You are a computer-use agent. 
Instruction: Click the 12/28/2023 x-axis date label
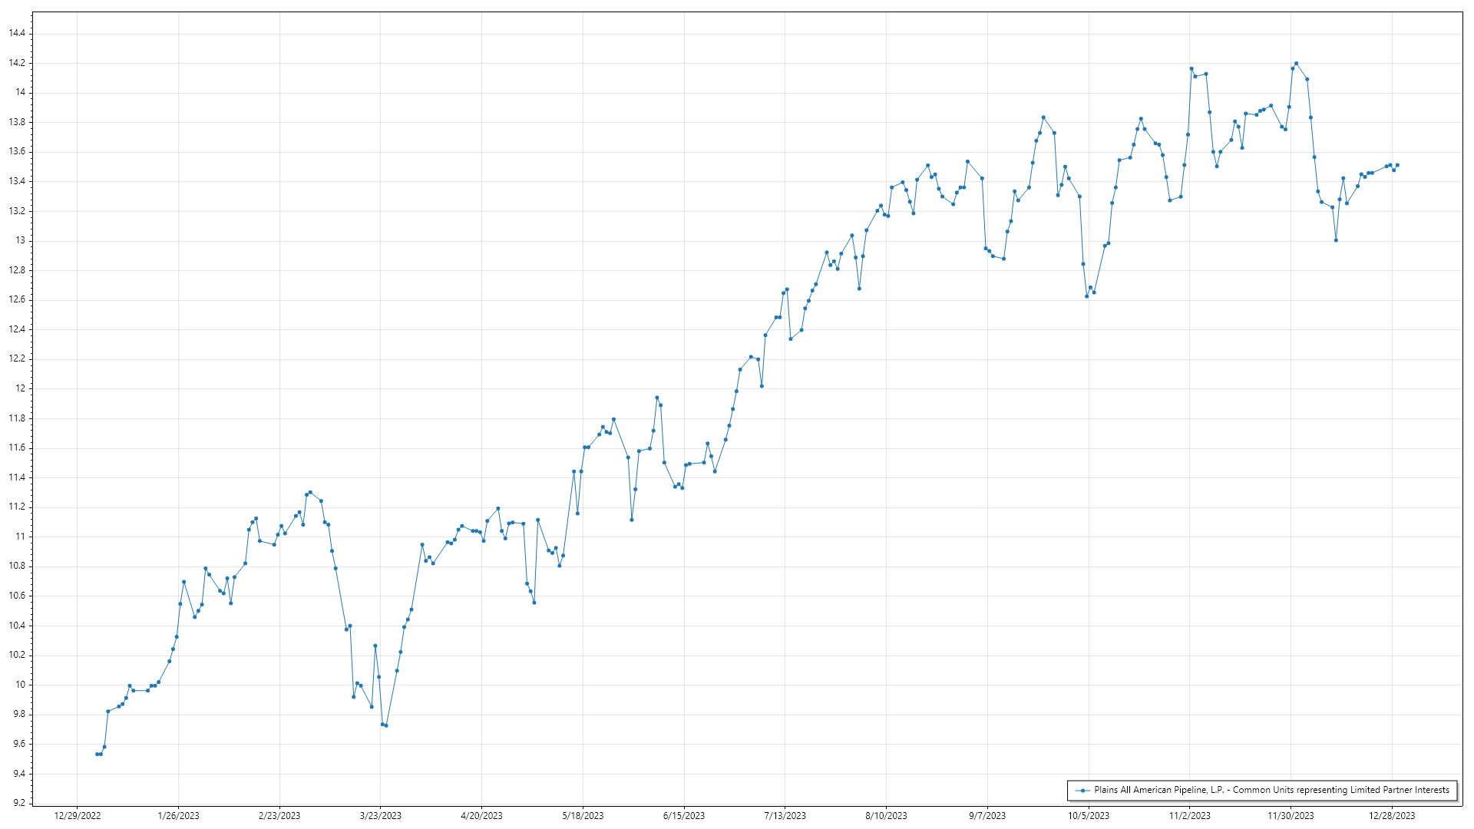pos(1392,816)
